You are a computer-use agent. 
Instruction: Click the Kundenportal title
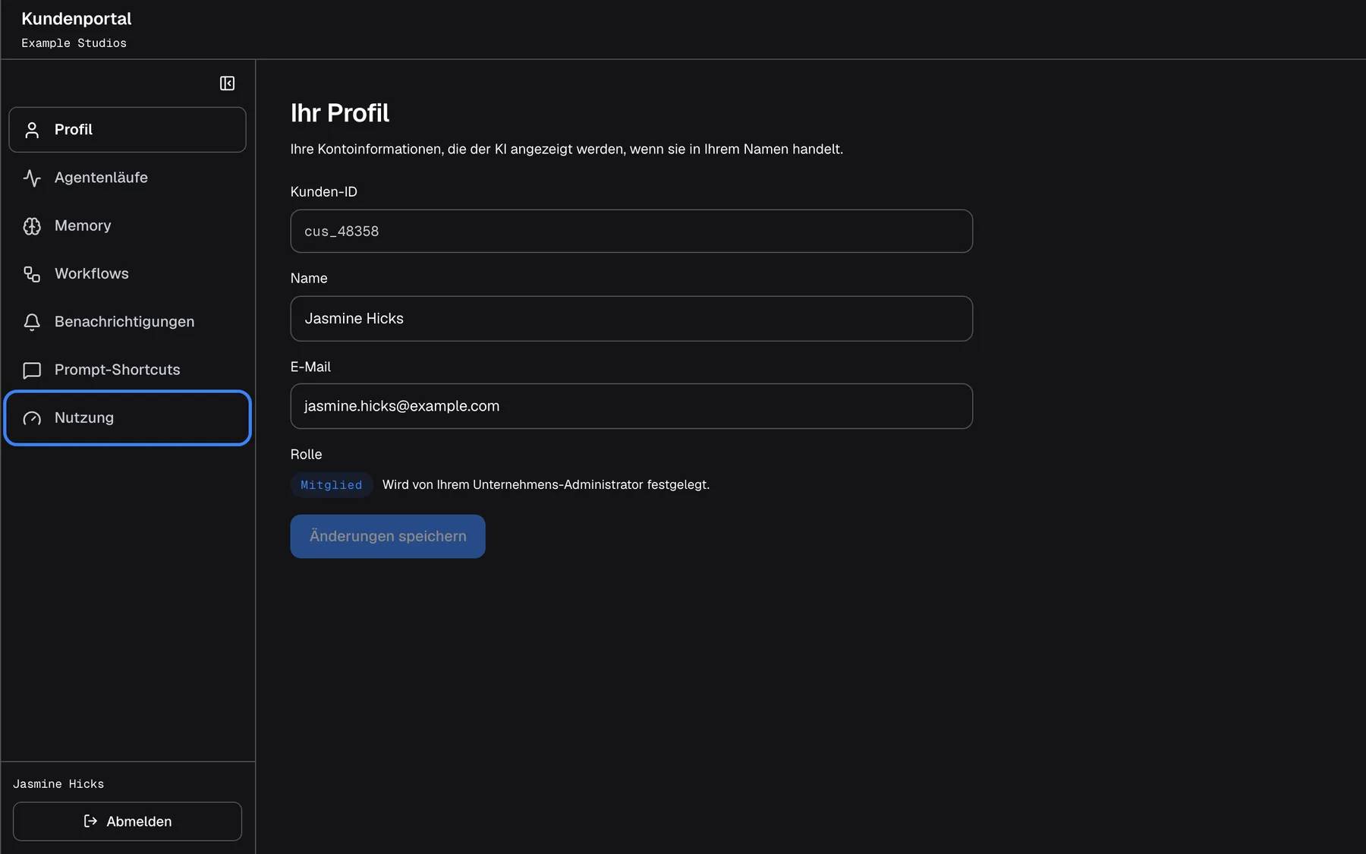click(77, 19)
